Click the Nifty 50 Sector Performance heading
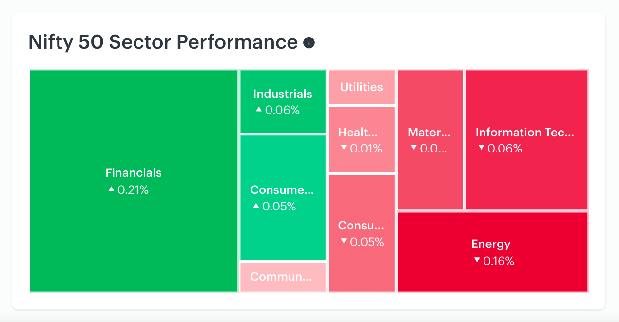 tap(163, 42)
